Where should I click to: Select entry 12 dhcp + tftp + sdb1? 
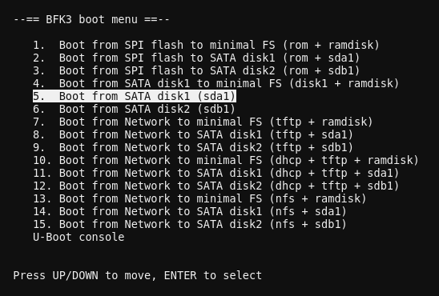pos(215,186)
